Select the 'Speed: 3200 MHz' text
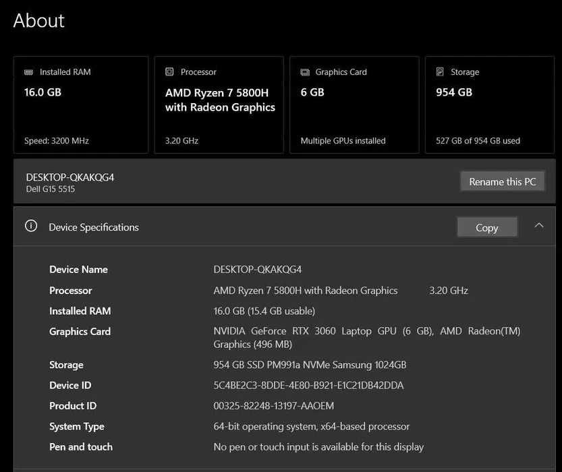 click(57, 141)
